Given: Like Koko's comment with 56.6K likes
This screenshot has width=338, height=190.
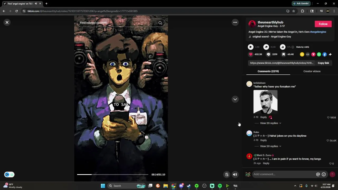Looking at the screenshot, I should [328, 141].
